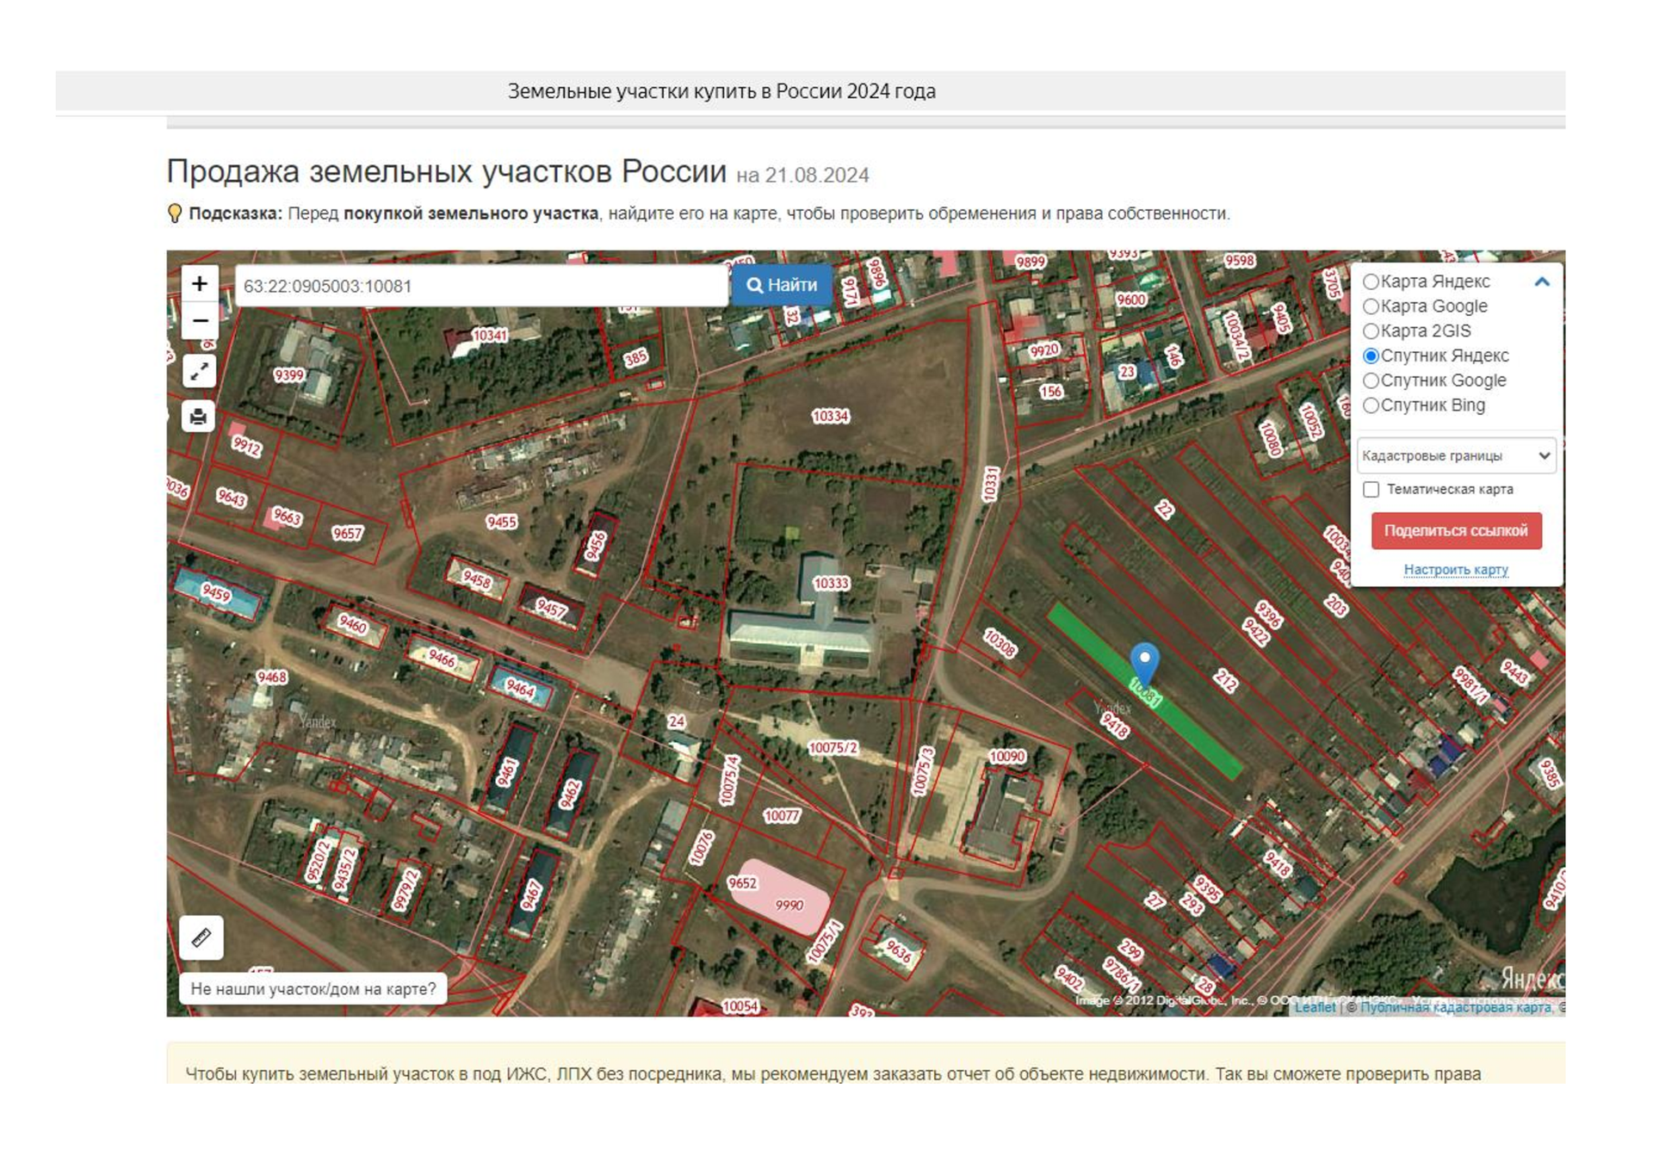Screen dimensions: 1653x1169
Task: Collapse the map layers panel chevron
Action: 1542,281
